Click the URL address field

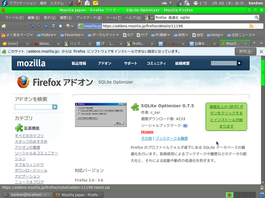175,26
